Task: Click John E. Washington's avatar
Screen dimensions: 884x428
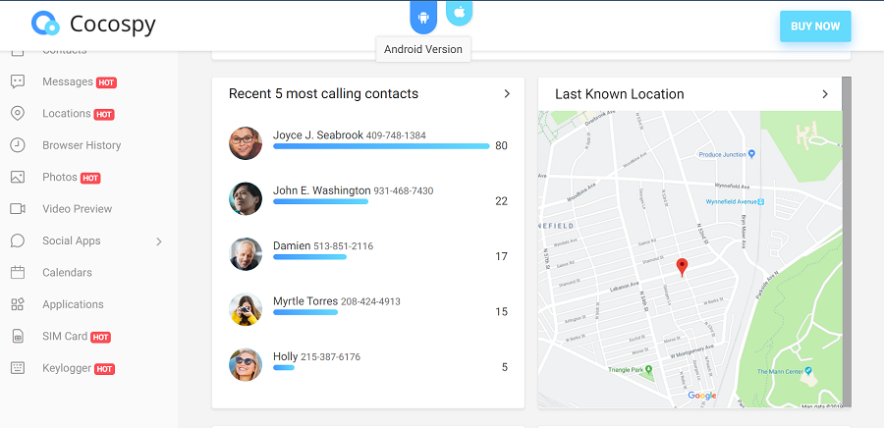Action: (246, 198)
